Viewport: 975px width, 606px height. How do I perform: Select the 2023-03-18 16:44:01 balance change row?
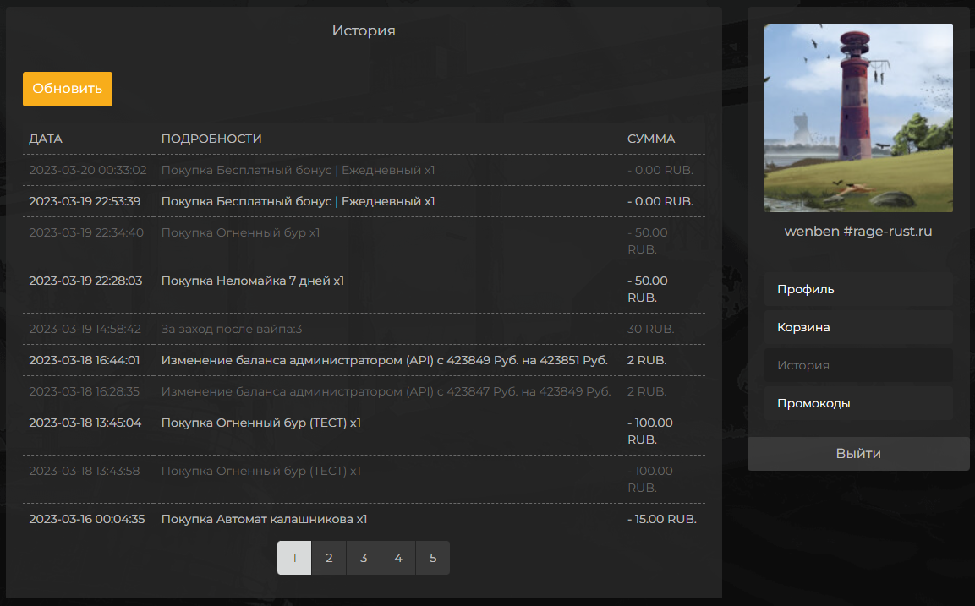pyautogui.click(x=384, y=360)
